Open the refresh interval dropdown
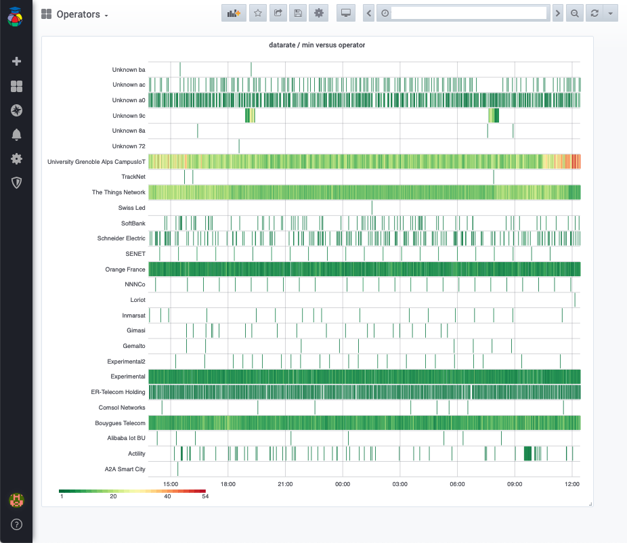This screenshot has width=627, height=543. click(611, 13)
